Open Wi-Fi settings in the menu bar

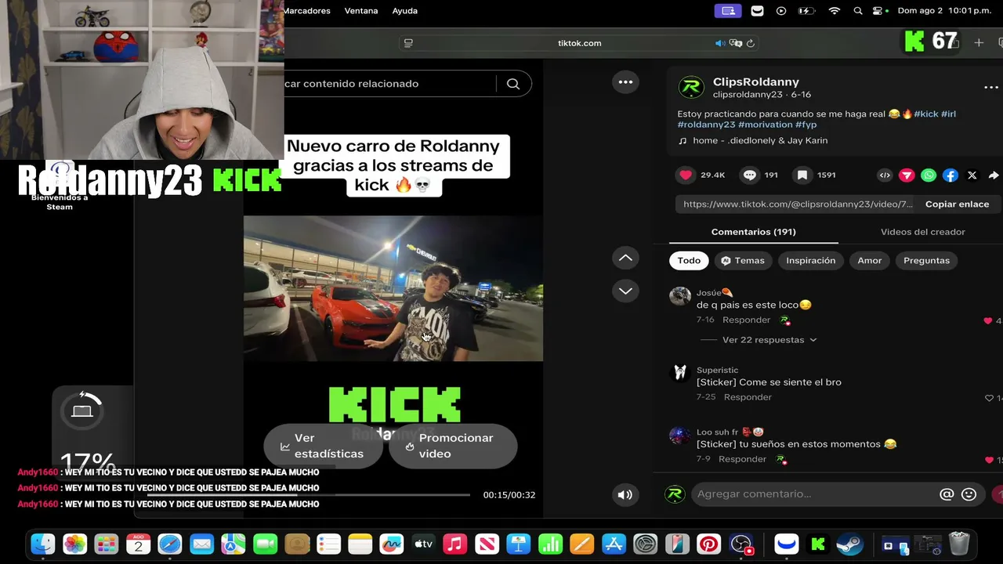(x=835, y=11)
